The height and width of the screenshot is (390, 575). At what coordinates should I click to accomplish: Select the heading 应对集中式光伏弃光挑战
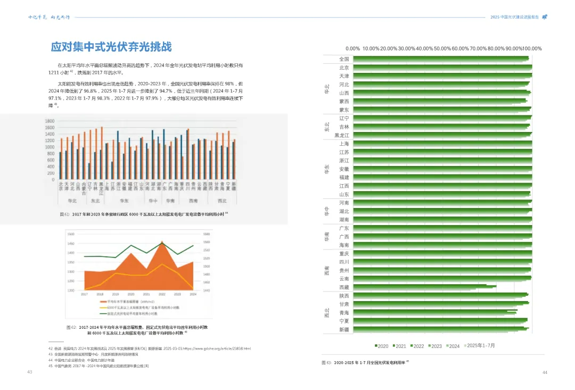(x=111, y=47)
